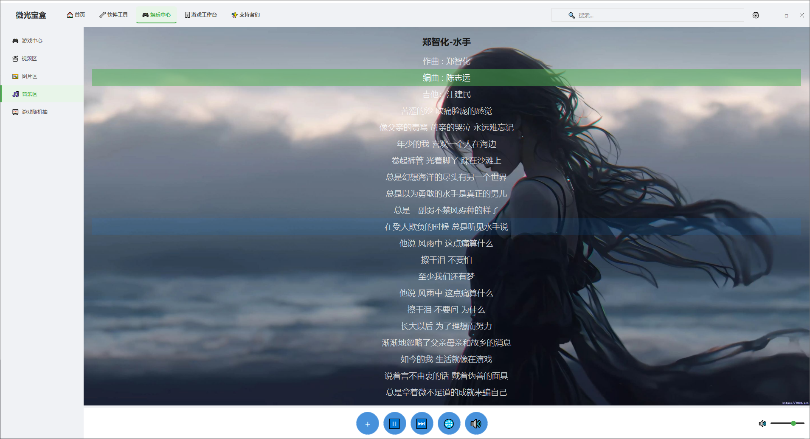Jump to lyric 像父亲的责骂 母亲的哭泣 永远难忘记

coord(447,127)
